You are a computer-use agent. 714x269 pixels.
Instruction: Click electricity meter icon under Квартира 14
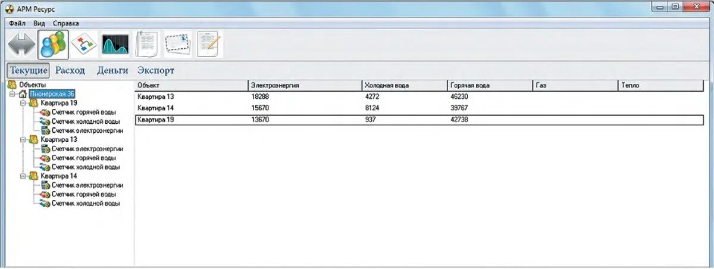tap(45, 185)
